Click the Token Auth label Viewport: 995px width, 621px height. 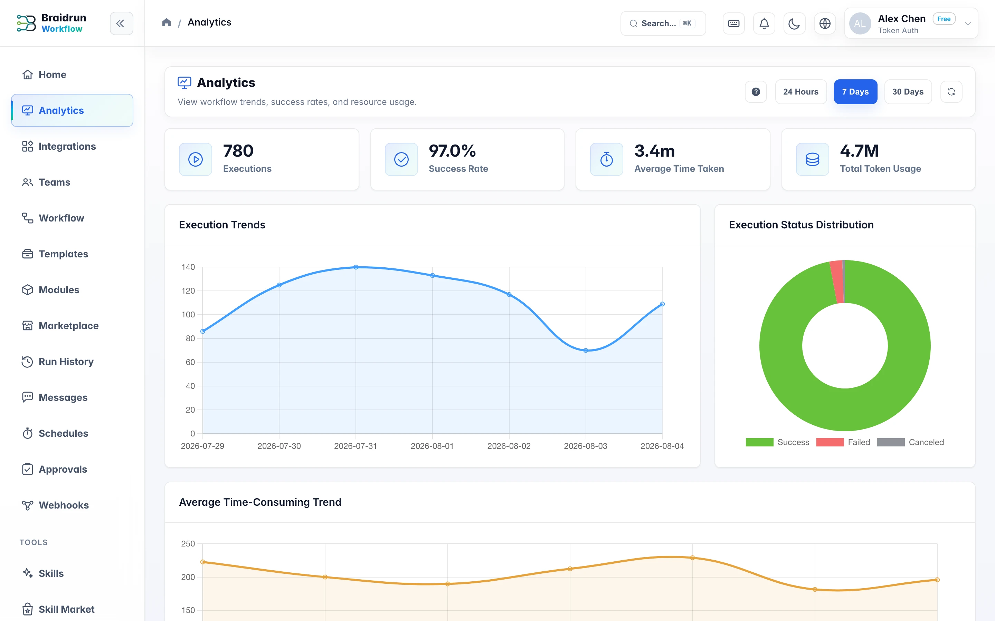898,30
